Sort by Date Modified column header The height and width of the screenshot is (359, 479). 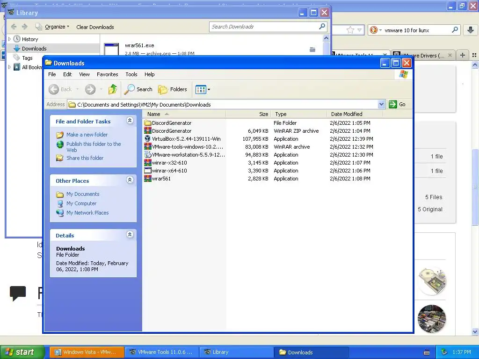pyautogui.click(x=355, y=114)
